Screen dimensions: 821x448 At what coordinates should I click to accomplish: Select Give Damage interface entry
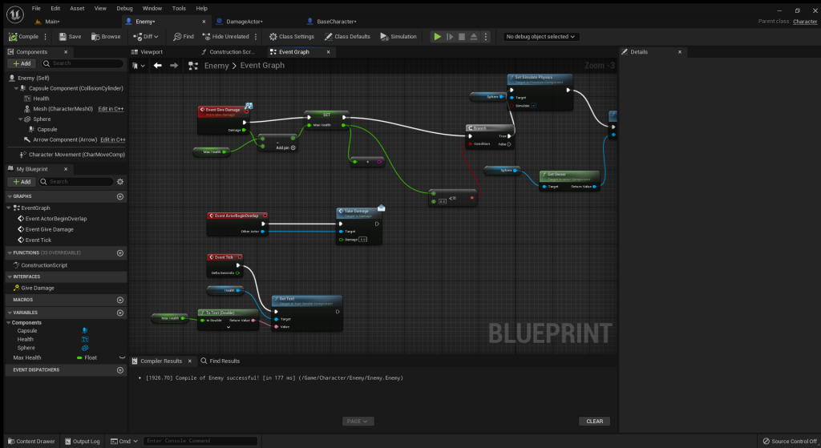(38, 288)
